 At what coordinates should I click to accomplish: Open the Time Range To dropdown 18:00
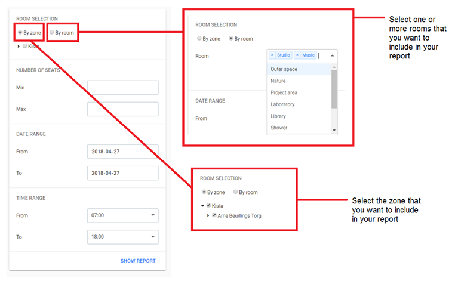[x=122, y=237]
